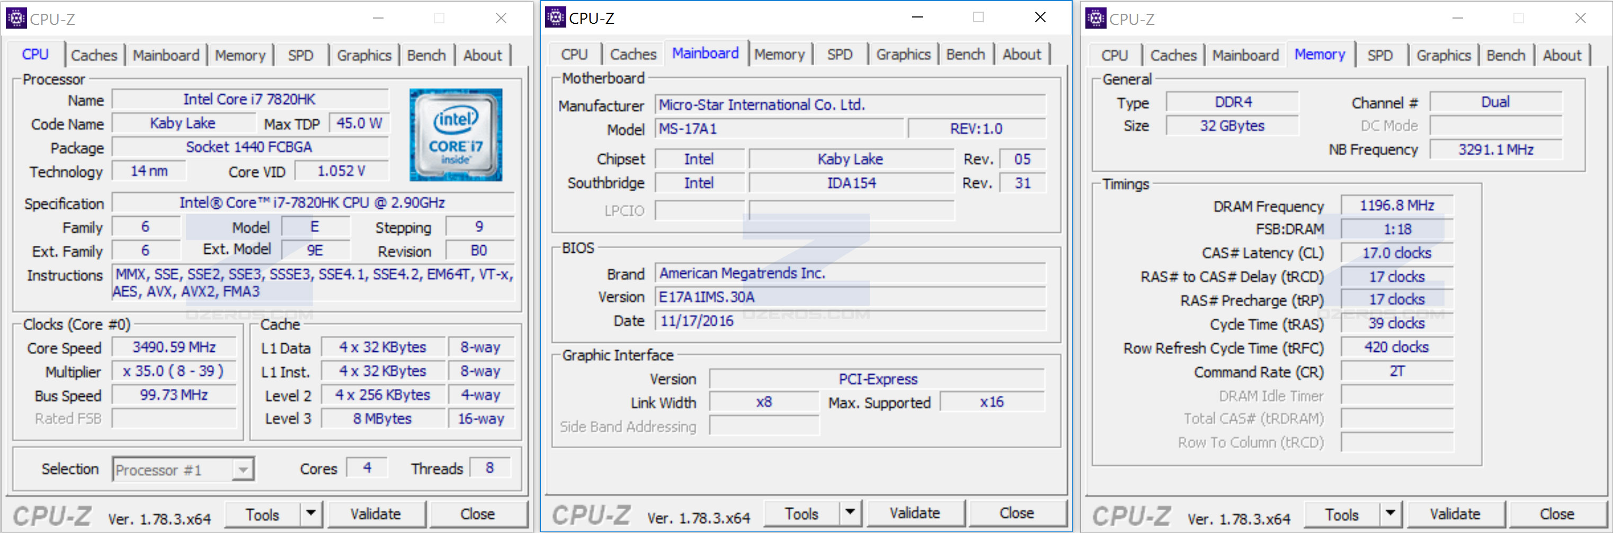The image size is (1613, 533).
Task: Click the processor Name field 'Intel Core i7 7820HK'
Action: (x=250, y=100)
